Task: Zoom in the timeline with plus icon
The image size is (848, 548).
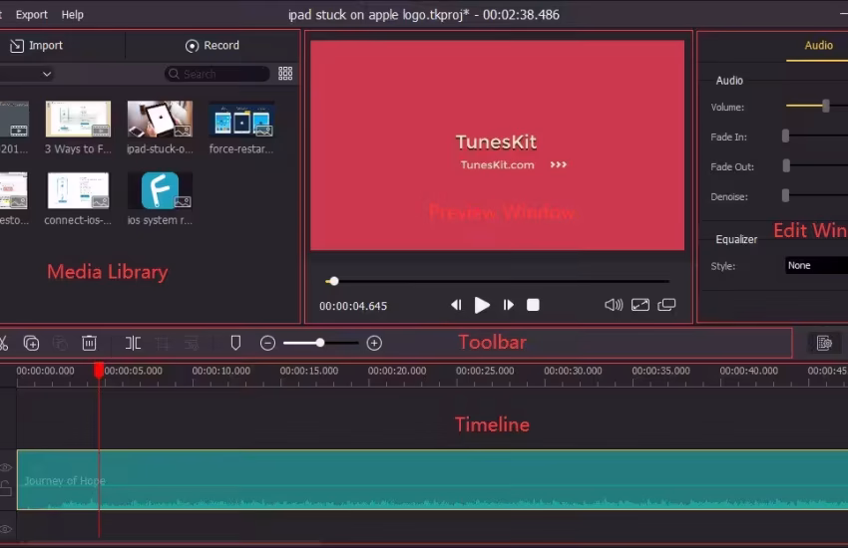Action: pos(374,343)
